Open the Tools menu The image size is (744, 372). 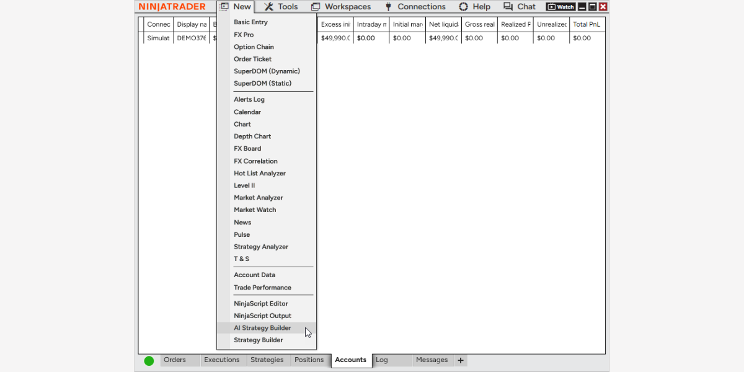tap(281, 7)
